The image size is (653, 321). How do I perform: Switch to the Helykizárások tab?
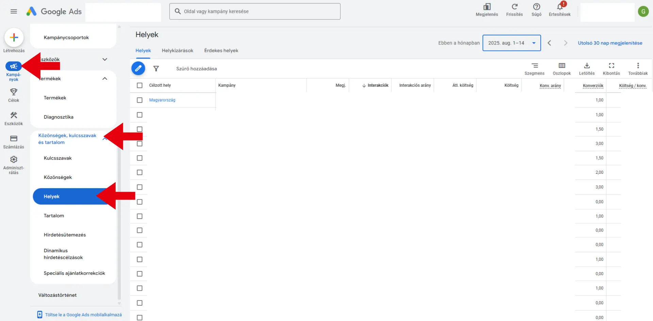pos(177,51)
